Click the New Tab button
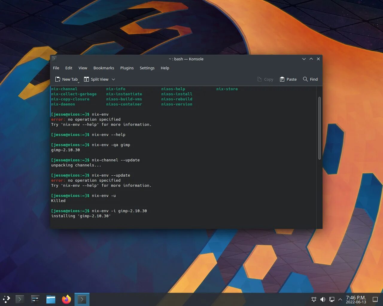Viewport: 383px width, 306px height. [x=67, y=79]
